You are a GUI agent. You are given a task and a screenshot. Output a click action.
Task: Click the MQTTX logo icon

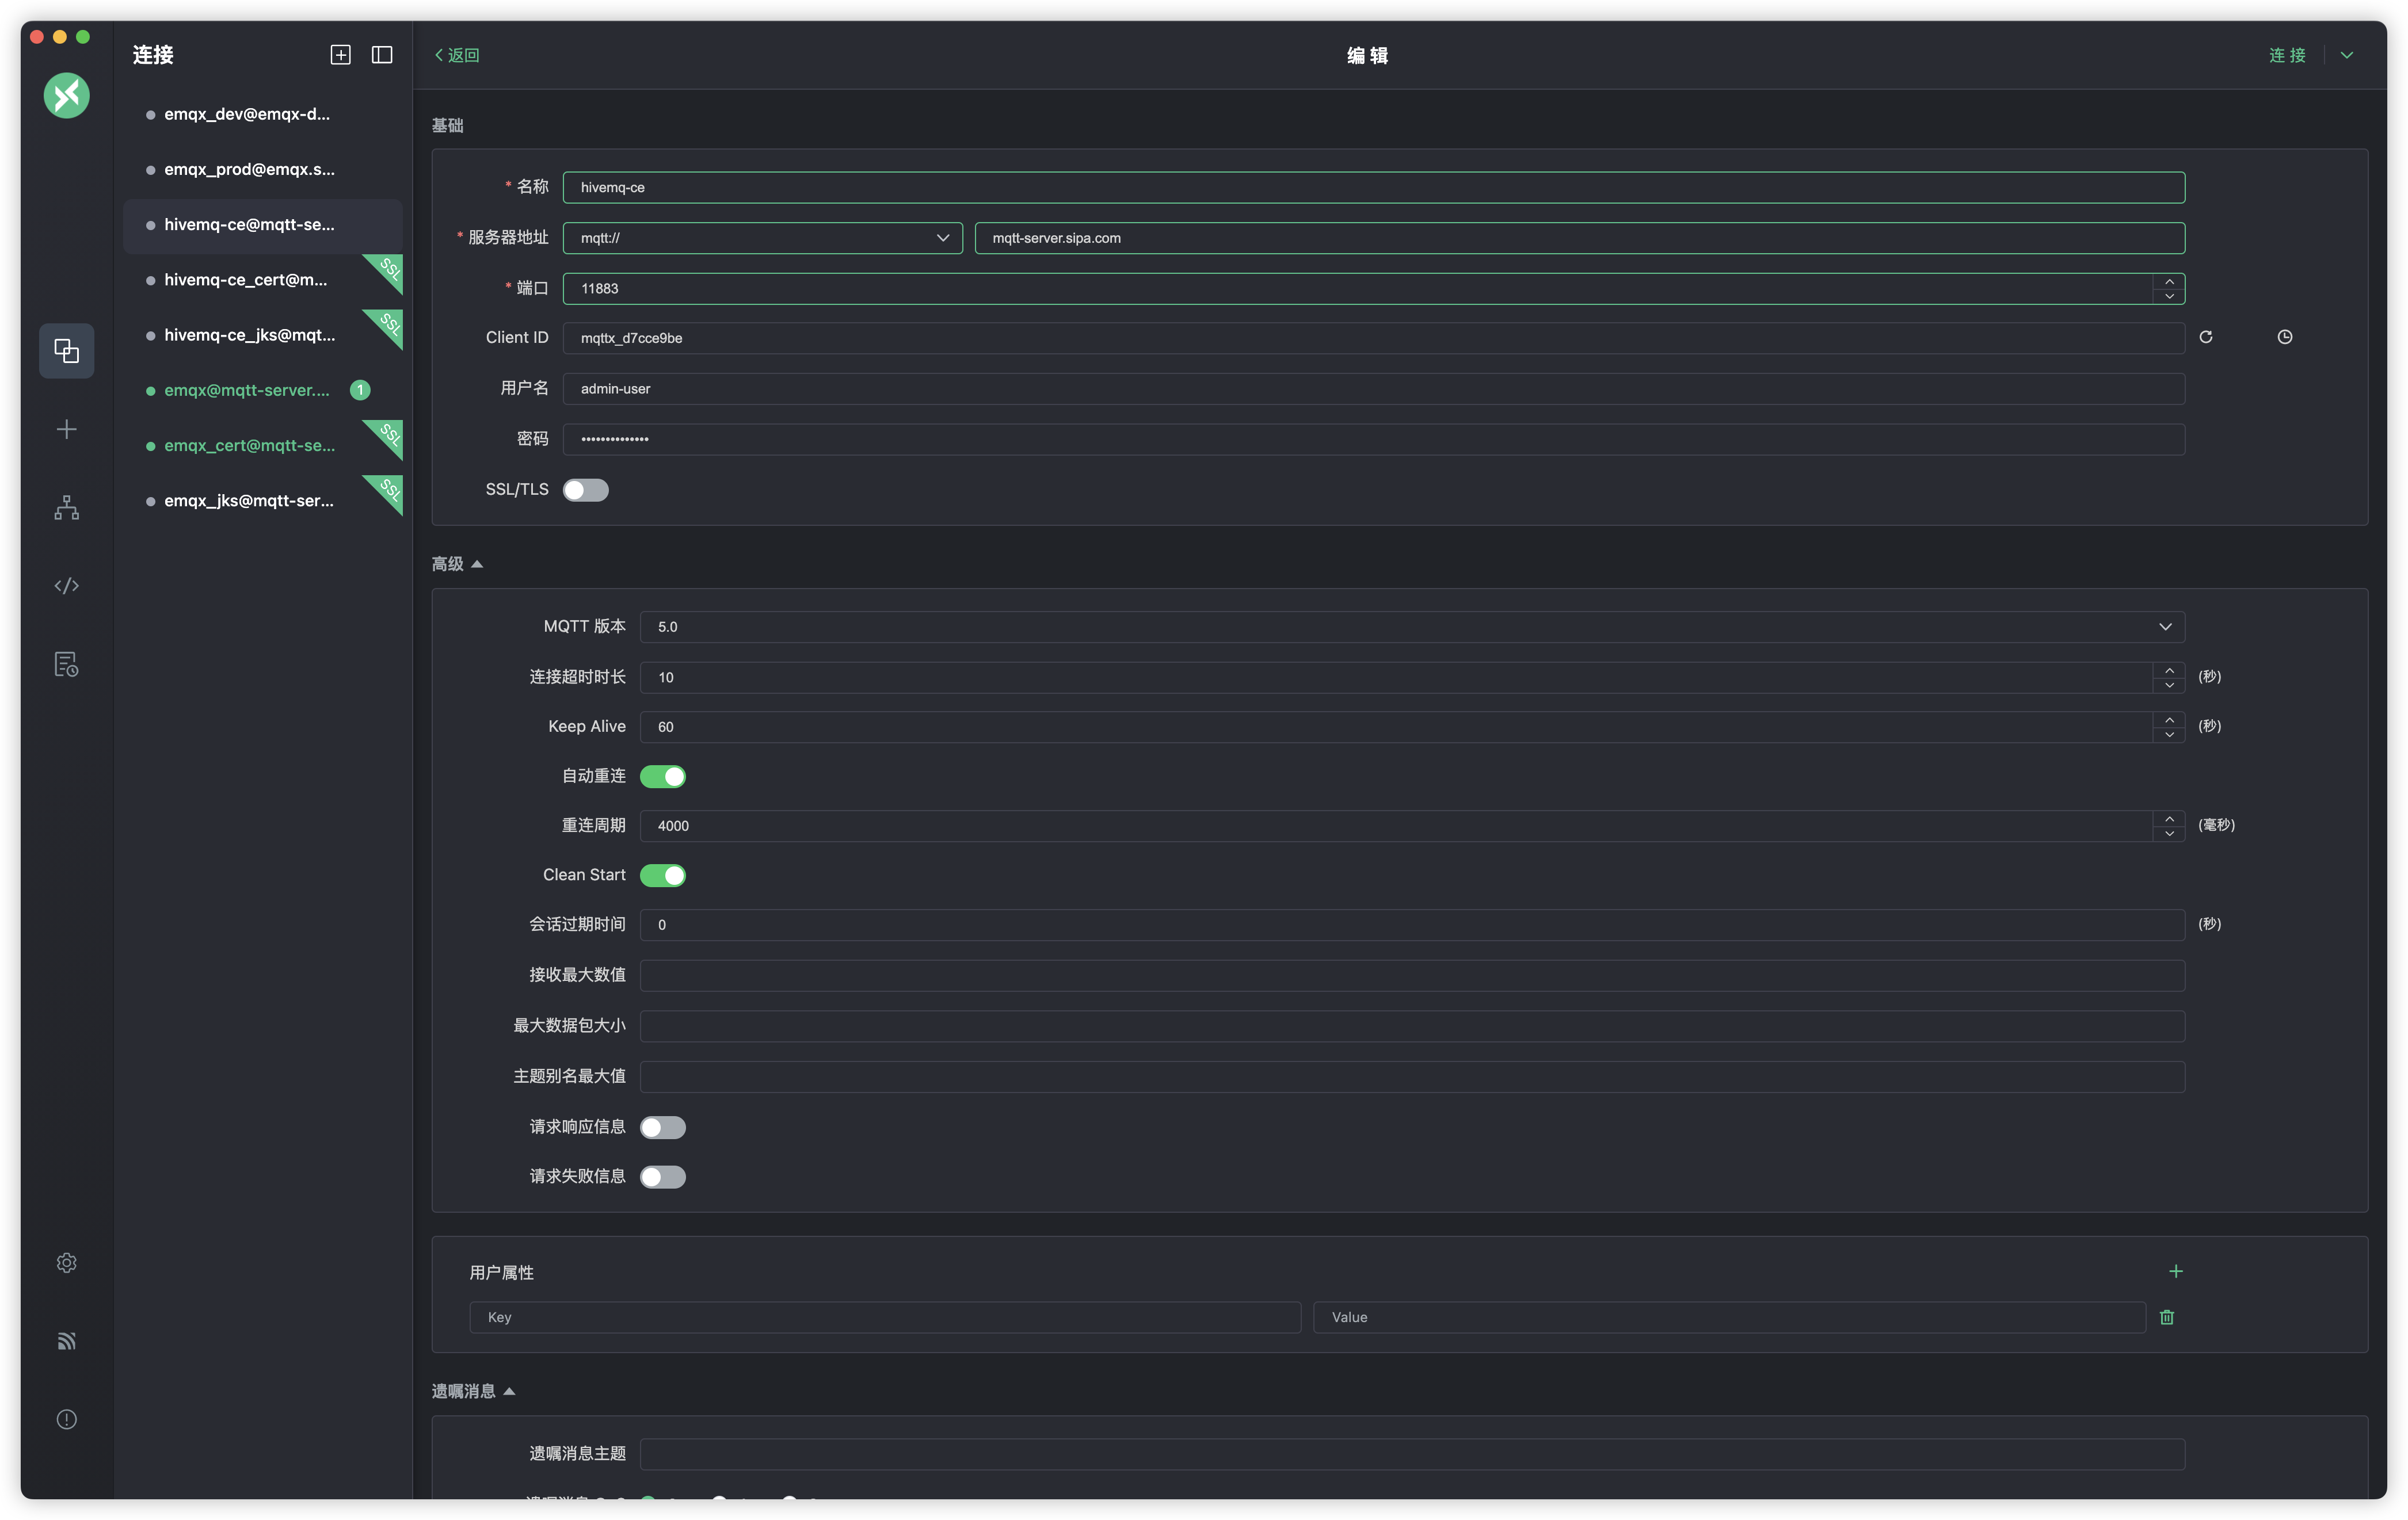point(66,96)
